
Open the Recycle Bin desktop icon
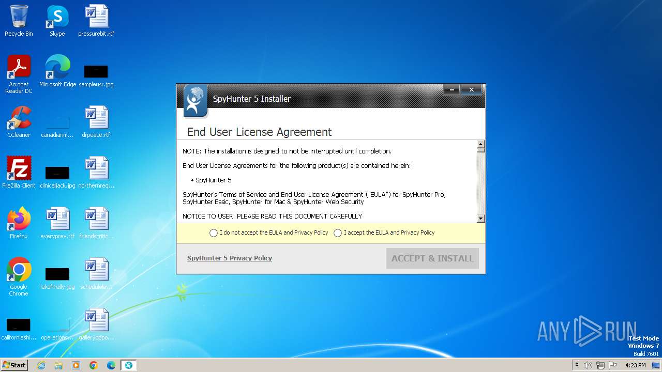tap(19, 21)
